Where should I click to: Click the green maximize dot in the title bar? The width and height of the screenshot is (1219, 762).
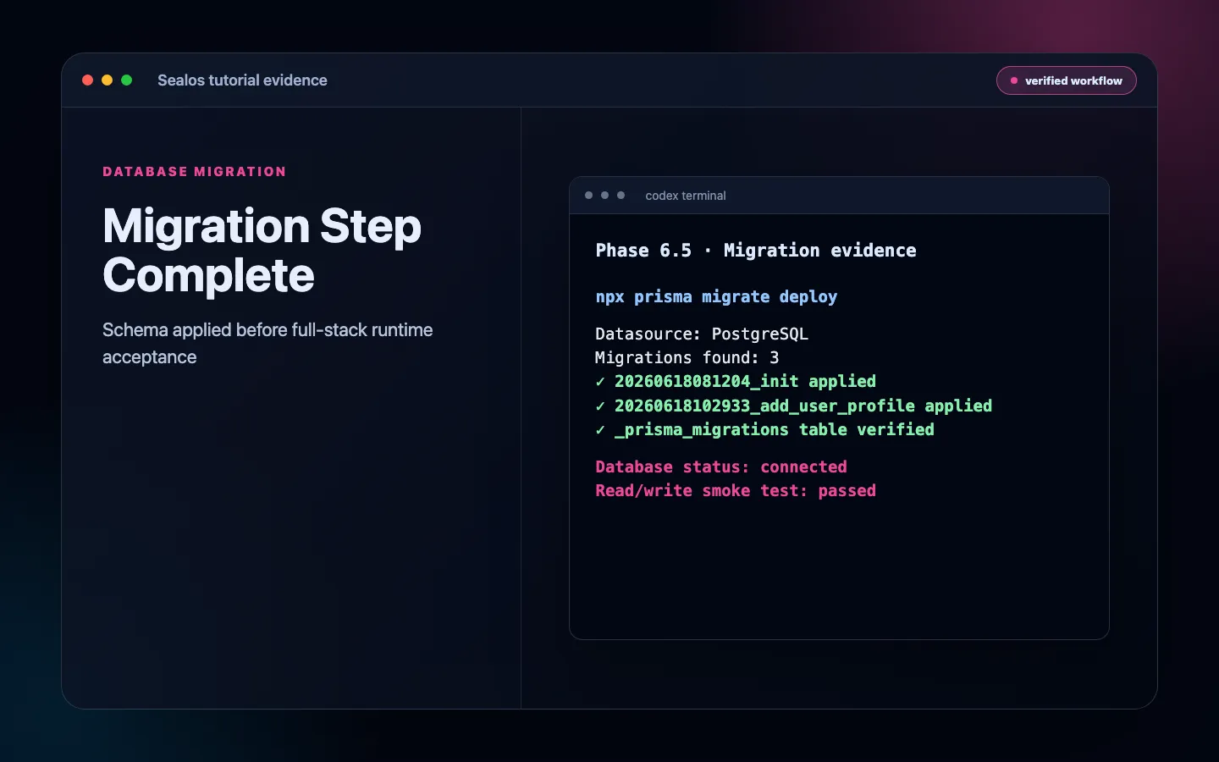126,80
